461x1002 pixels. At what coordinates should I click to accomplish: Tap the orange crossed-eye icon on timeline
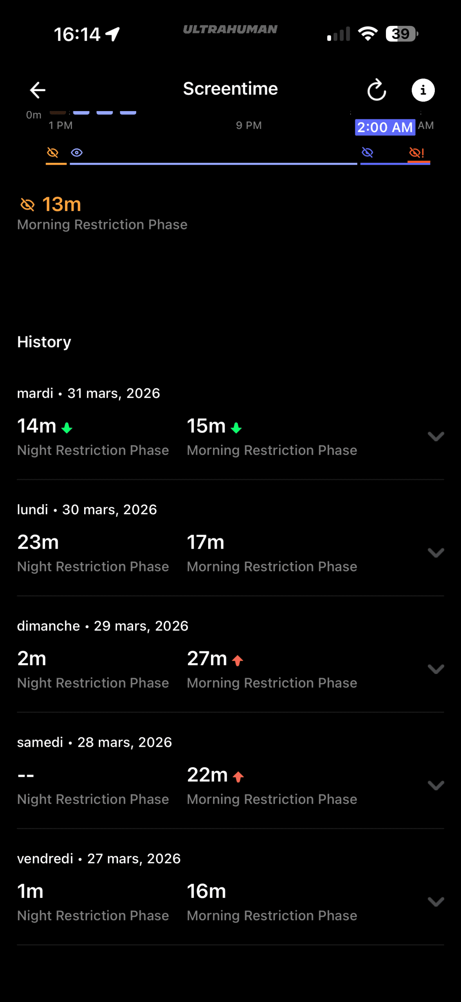[x=52, y=152]
